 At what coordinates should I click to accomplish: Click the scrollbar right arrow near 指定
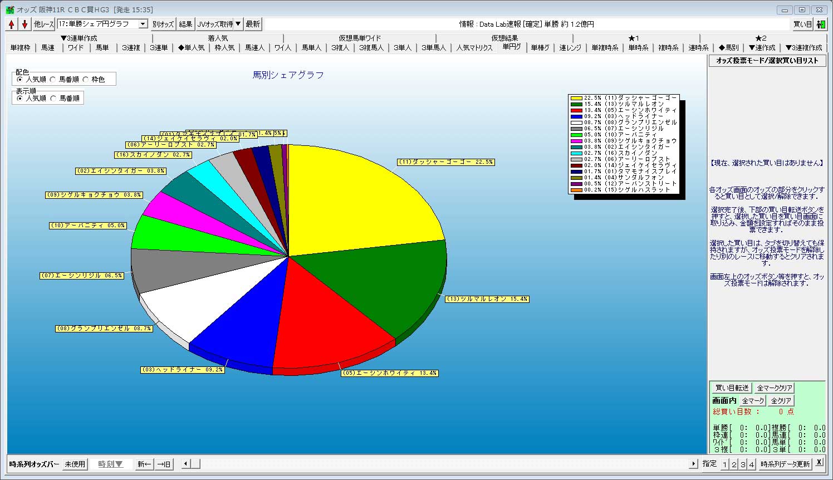coord(693,464)
